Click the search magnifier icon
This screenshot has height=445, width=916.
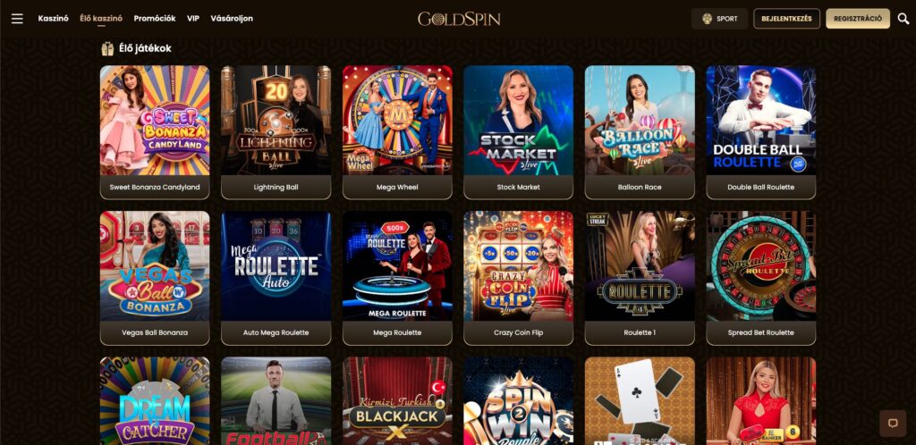903,19
